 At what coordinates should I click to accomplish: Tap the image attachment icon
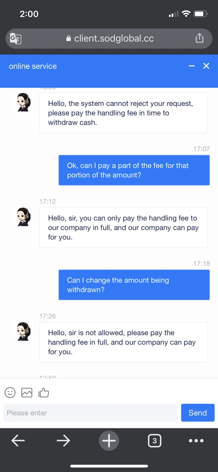[27, 392]
